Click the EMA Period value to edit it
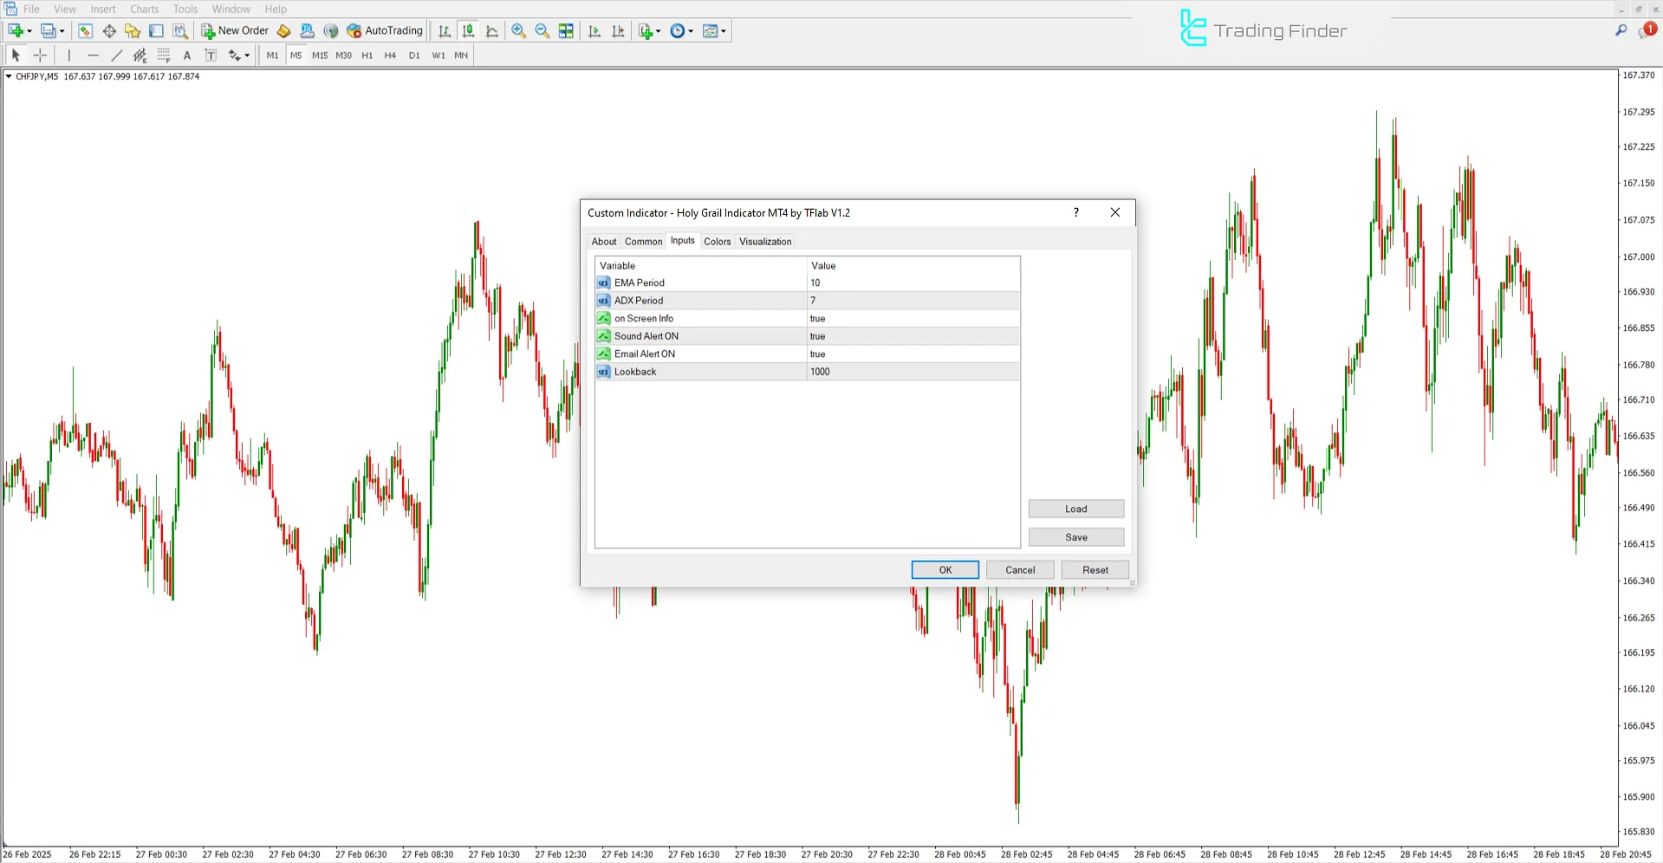This screenshot has width=1663, height=863. point(910,282)
